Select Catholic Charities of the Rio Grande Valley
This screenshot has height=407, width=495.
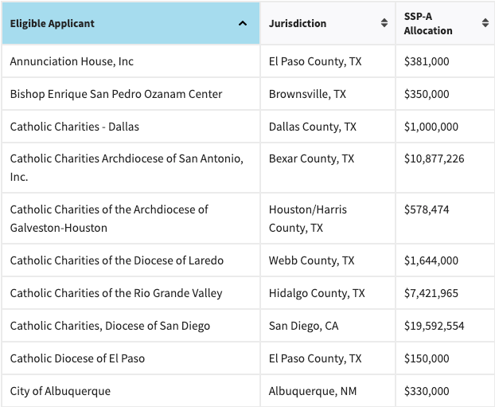(131, 293)
